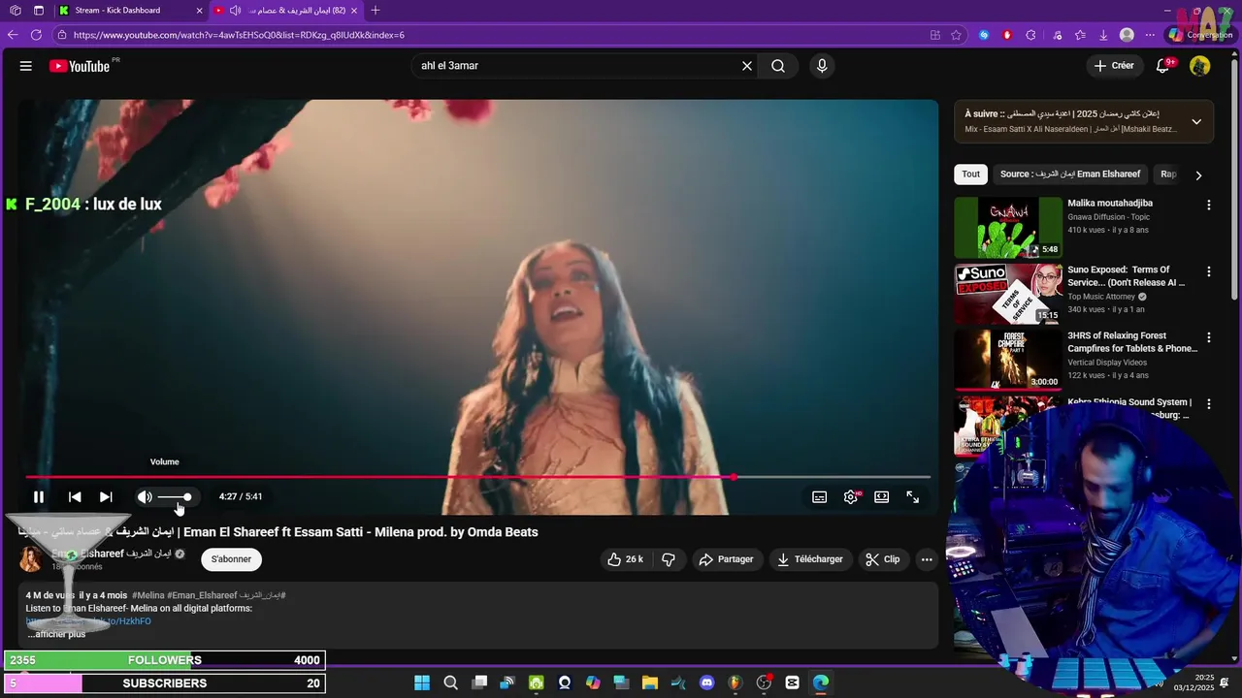This screenshot has height=698, width=1242.
Task: Pause the video
Action: 39,496
